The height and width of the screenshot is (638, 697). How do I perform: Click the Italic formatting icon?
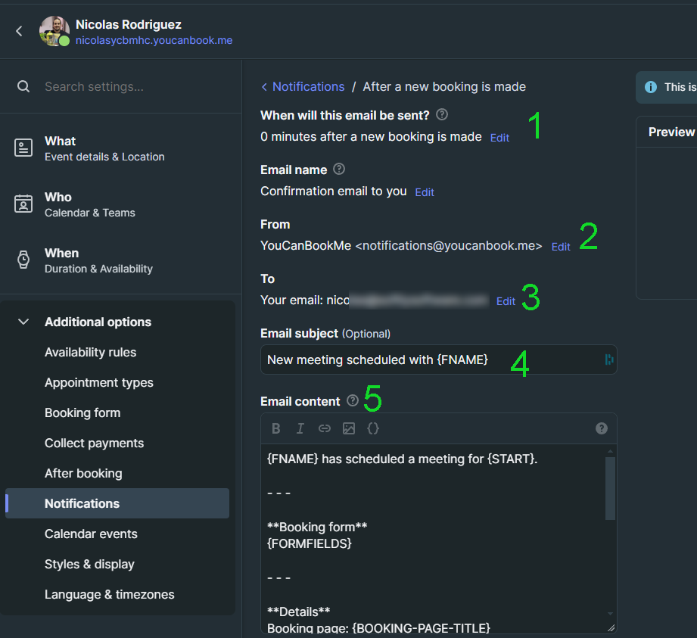(300, 428)
